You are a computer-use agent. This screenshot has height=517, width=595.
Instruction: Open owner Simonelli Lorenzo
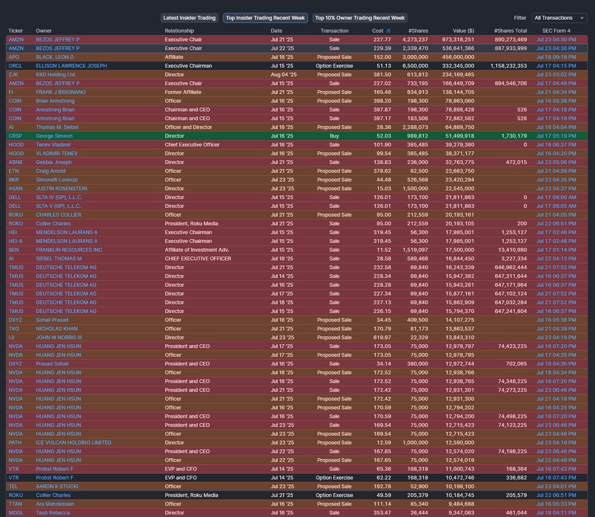point(57,180)
